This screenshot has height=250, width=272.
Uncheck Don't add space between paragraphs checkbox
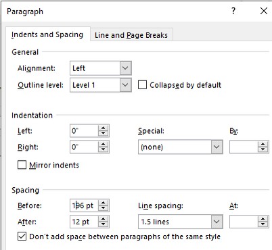tap(22, 236)
